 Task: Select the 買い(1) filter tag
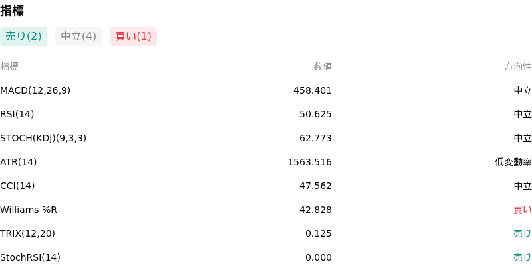pos(134,36)
